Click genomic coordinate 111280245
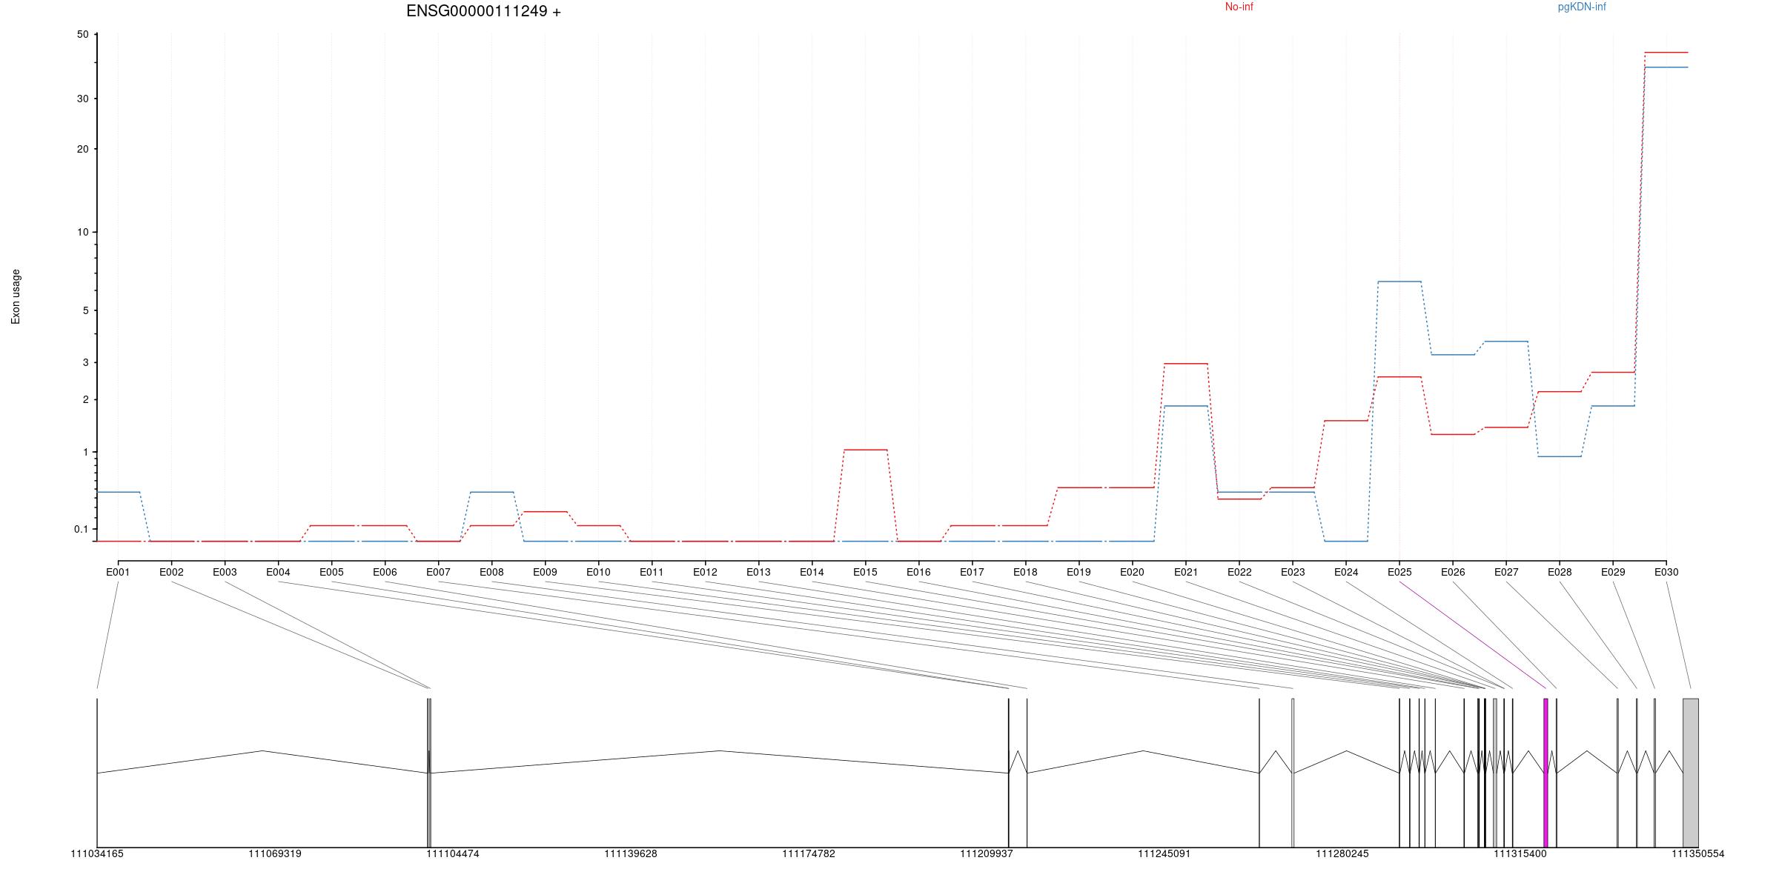The height and width of the screenshot is (889, 1779). (1342, 853)
